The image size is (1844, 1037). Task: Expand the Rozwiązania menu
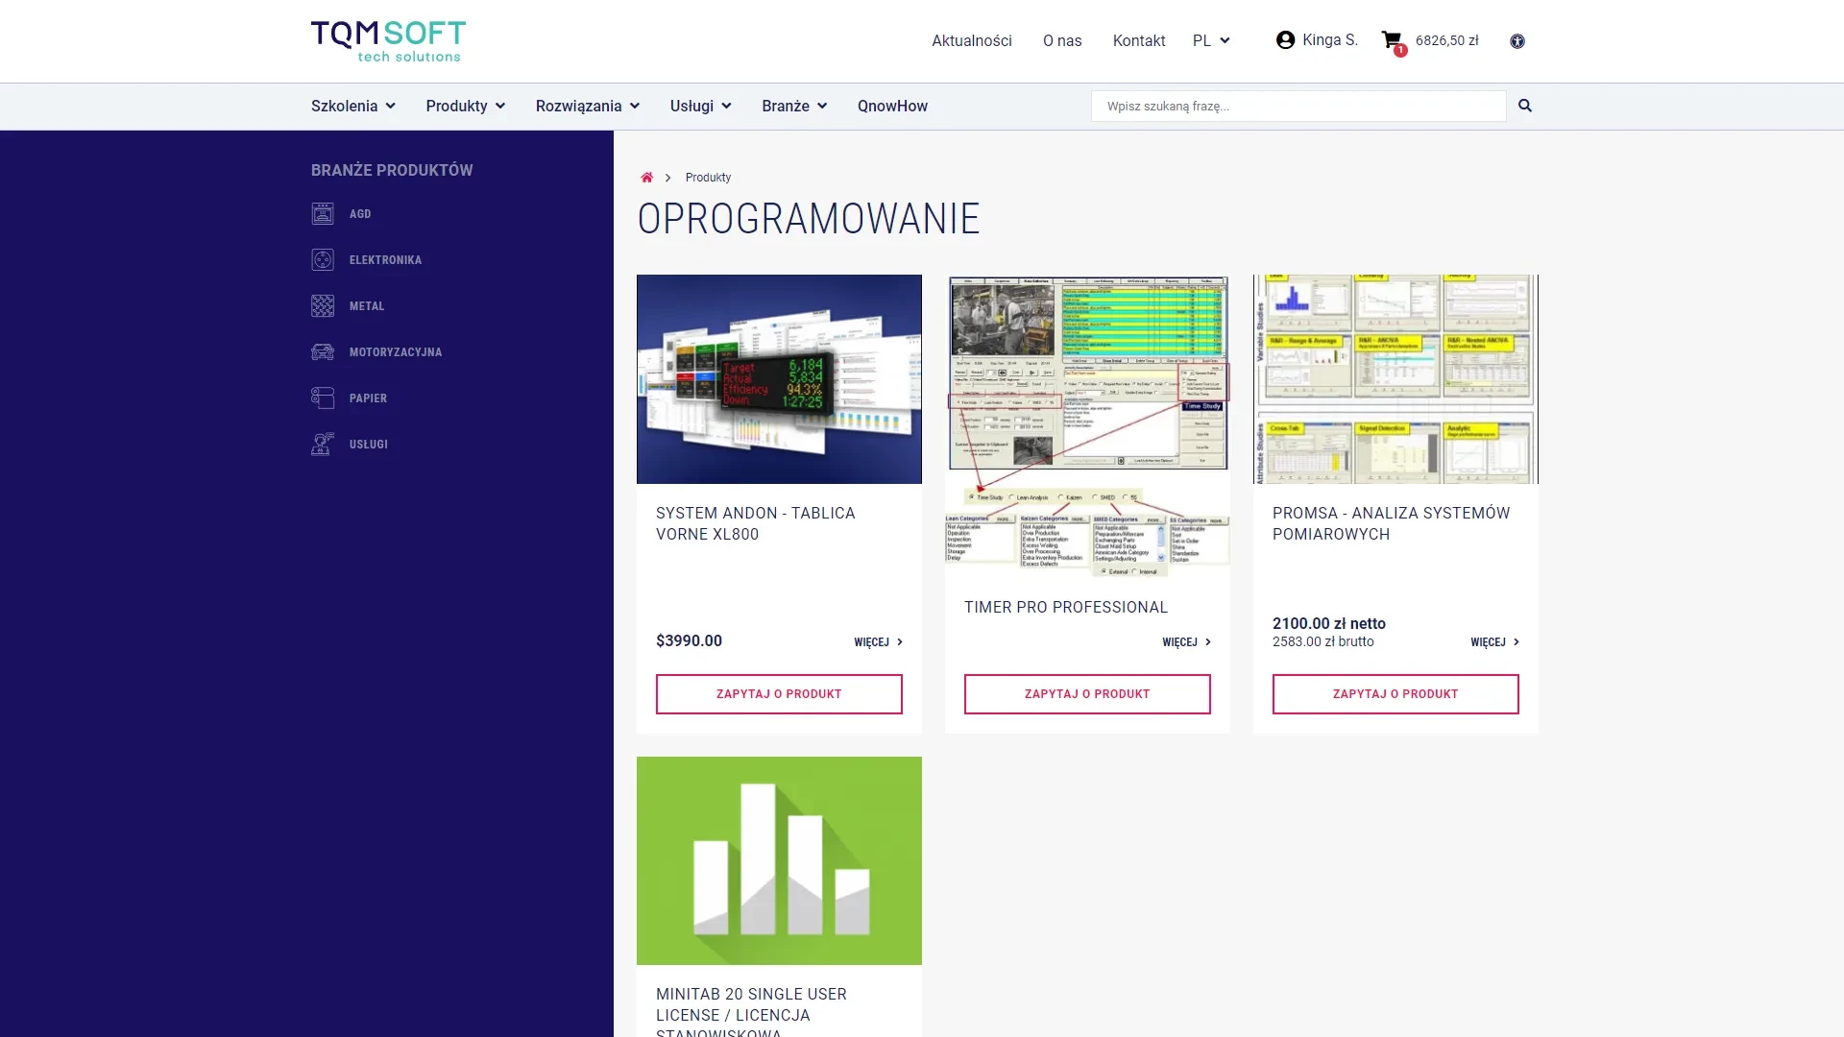(x=588, y=106)
